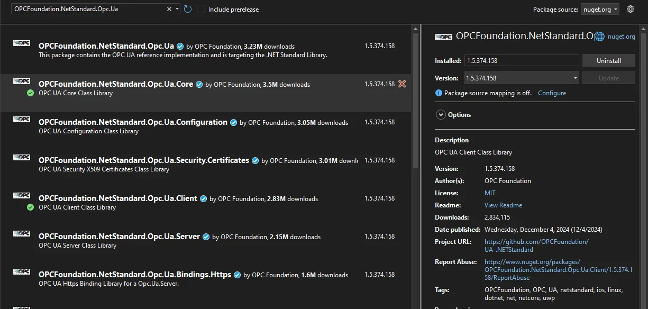The height and width of the screenshot is (309, 648).
Task: Click the package source mapping info icon
Action: pos(439,93)
